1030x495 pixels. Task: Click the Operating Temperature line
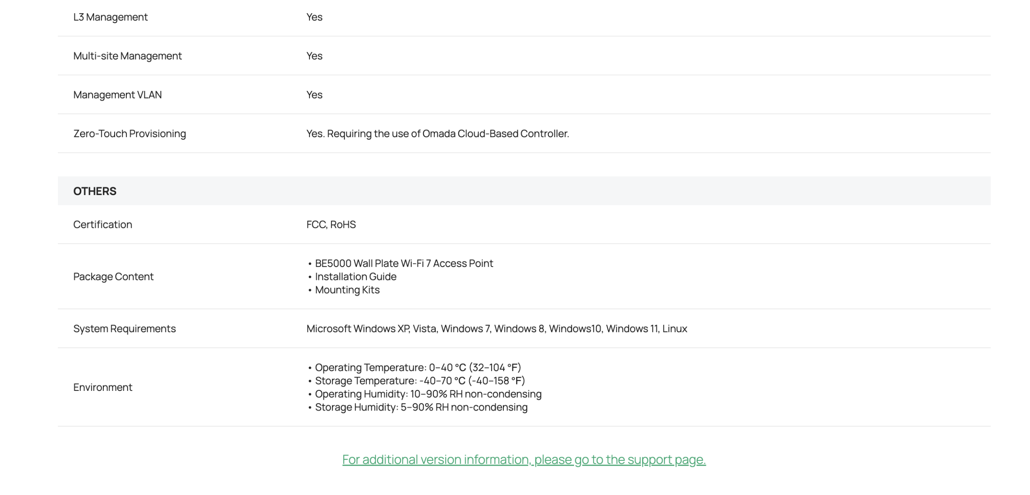(x=418, y=368)
